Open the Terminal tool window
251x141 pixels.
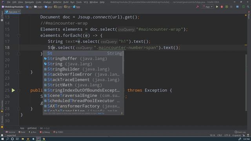click(10, 132)
